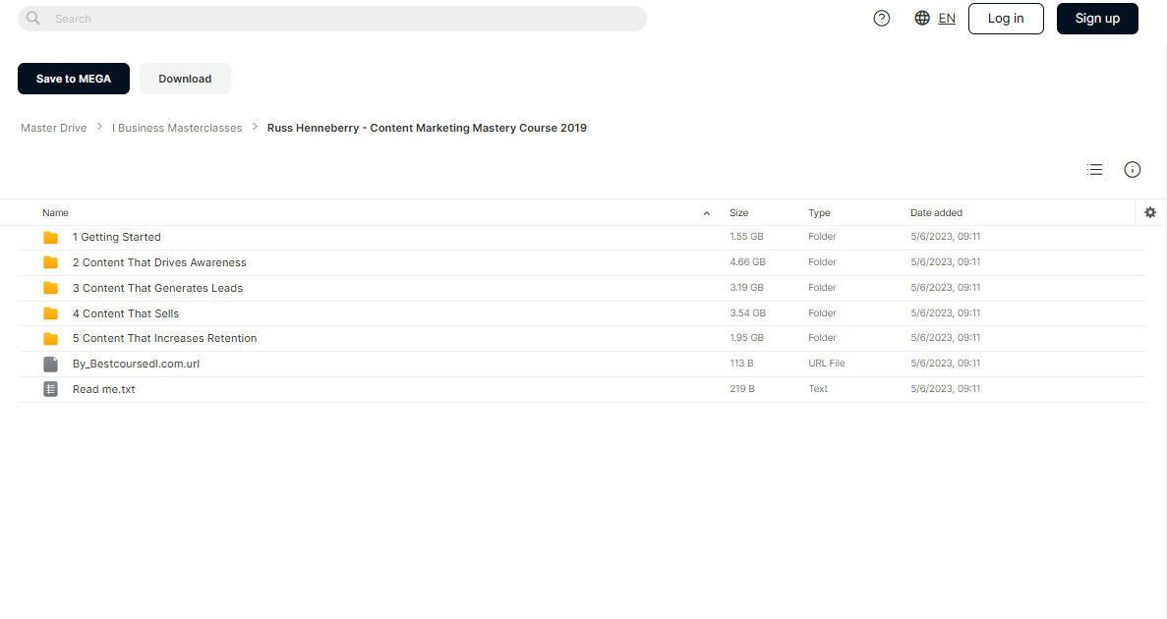Image resolution: width=1167 pixels, height=619 pixels.
Task: Select the current Russ Henneberry course breadcrumb
Action: coord(427,128)
